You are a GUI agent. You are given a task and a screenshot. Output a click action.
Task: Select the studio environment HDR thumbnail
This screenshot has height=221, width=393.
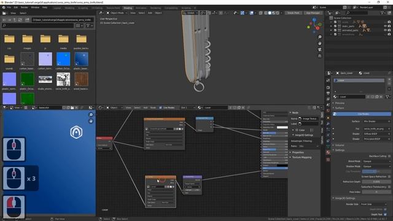pyautogui.click(x=45, y=81)
